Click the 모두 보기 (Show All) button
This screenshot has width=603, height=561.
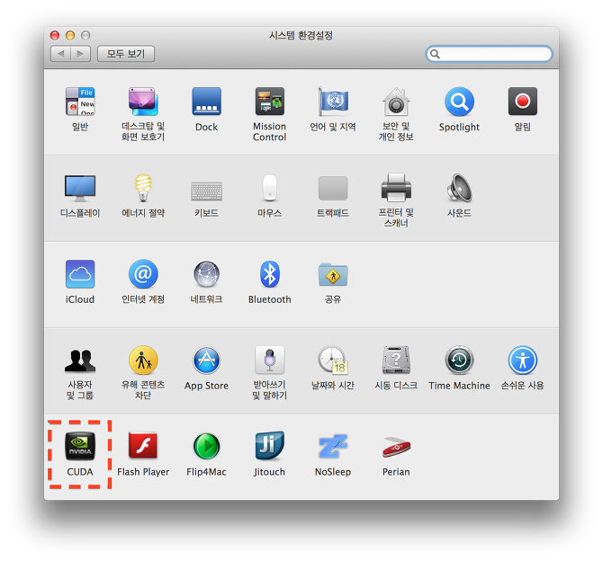(126, 54)
